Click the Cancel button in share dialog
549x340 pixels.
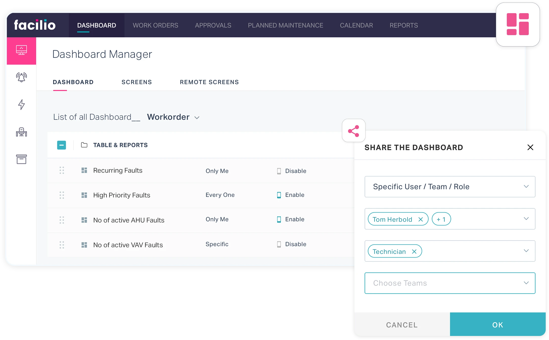pyautogui.click(x=402, y=325)
